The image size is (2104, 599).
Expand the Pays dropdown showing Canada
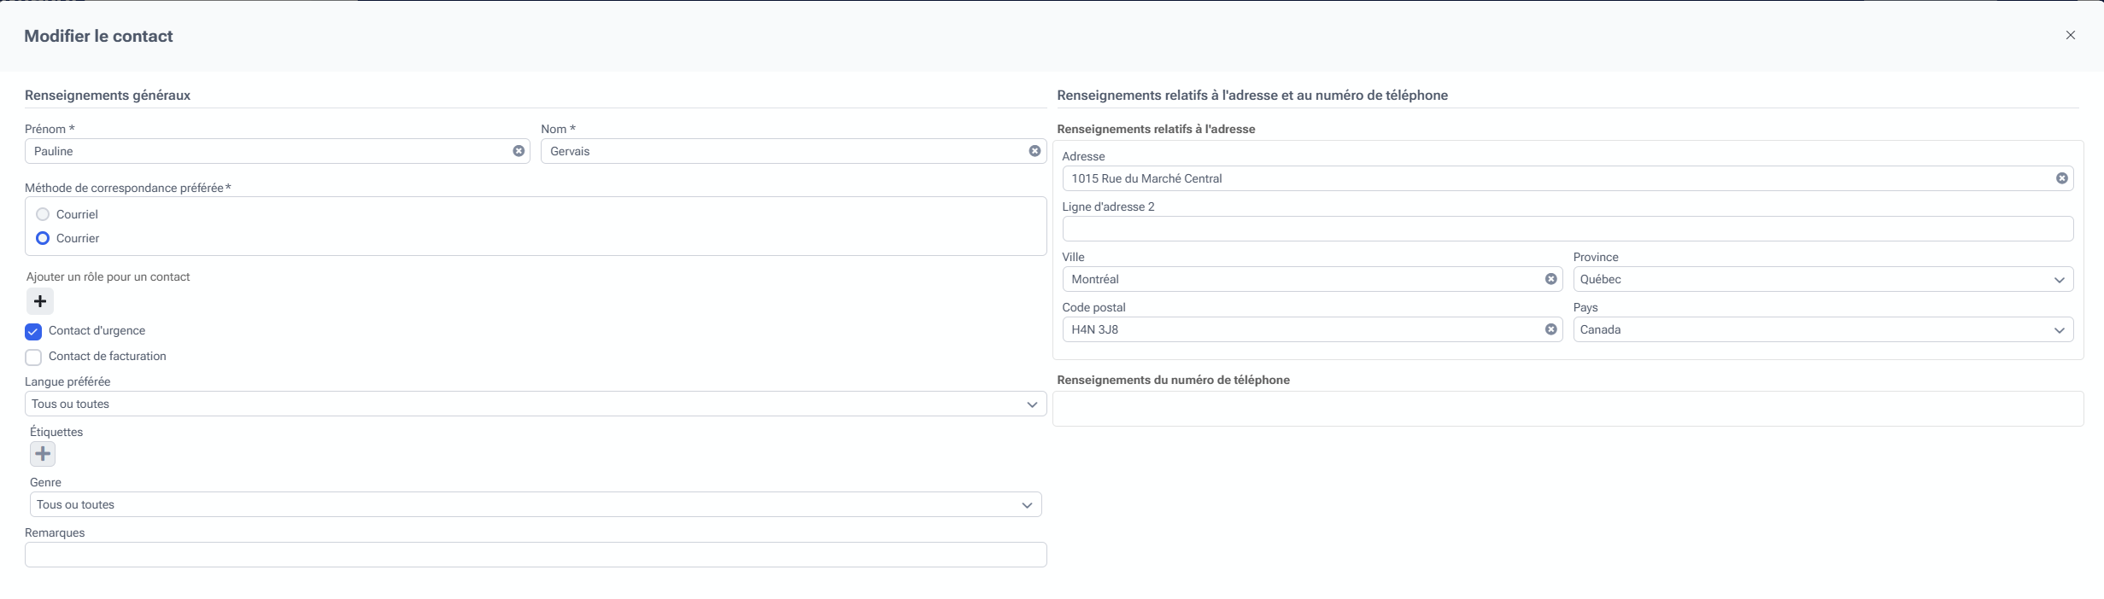coord(1822,329)
